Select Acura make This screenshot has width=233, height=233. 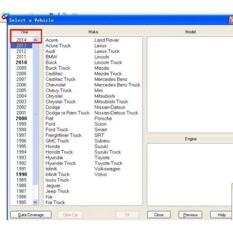coord(52,40)
